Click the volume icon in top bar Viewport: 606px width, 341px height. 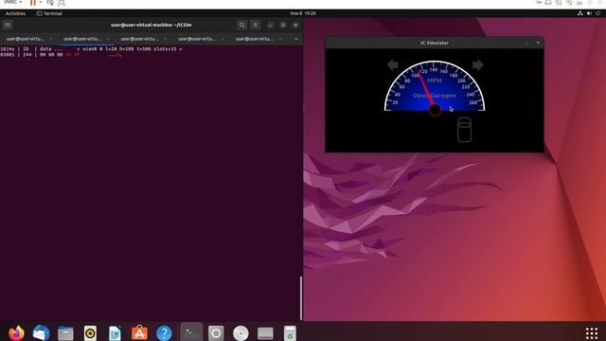[x=589, y=13]
